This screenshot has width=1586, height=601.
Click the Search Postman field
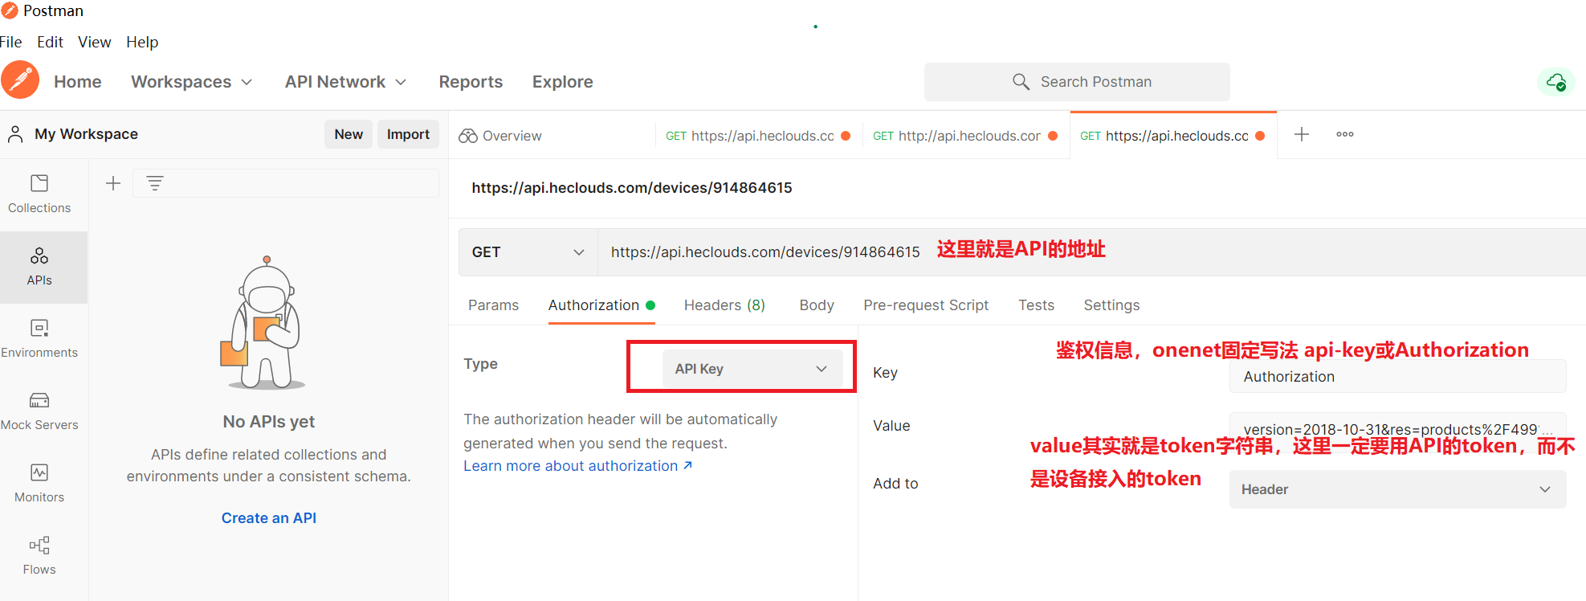tap(1077, 82)
